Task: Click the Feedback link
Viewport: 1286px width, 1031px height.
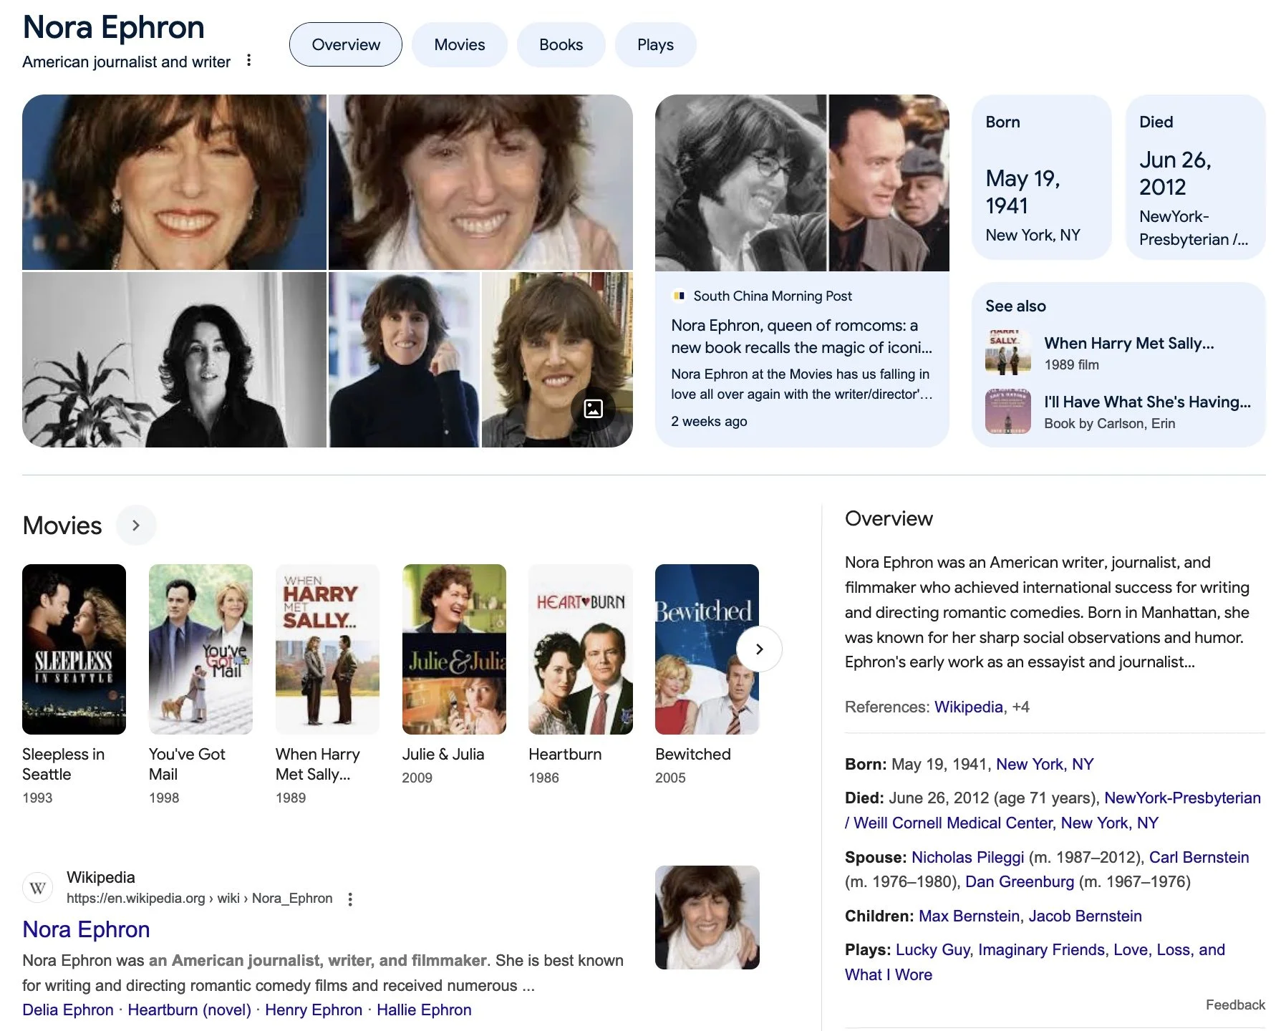Action: coord(1235,1005)
